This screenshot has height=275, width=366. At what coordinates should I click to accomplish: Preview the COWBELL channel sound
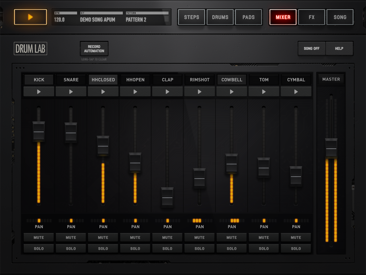(232, 91)
